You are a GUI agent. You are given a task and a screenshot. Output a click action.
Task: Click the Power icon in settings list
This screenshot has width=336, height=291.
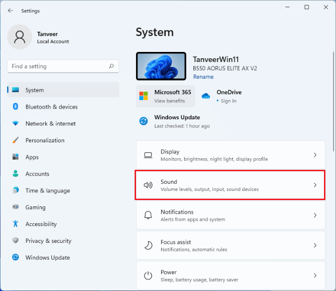pos(148,276)
